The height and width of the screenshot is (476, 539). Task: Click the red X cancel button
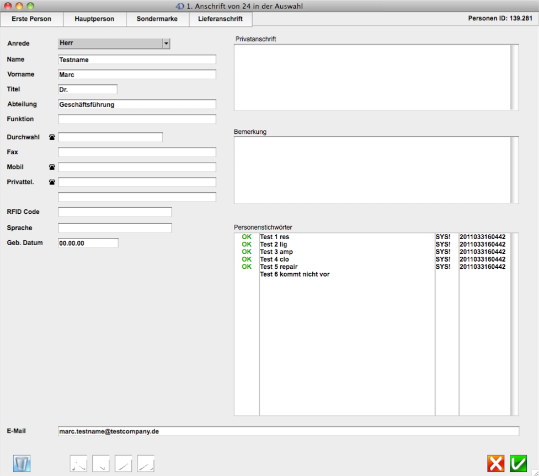496,463
